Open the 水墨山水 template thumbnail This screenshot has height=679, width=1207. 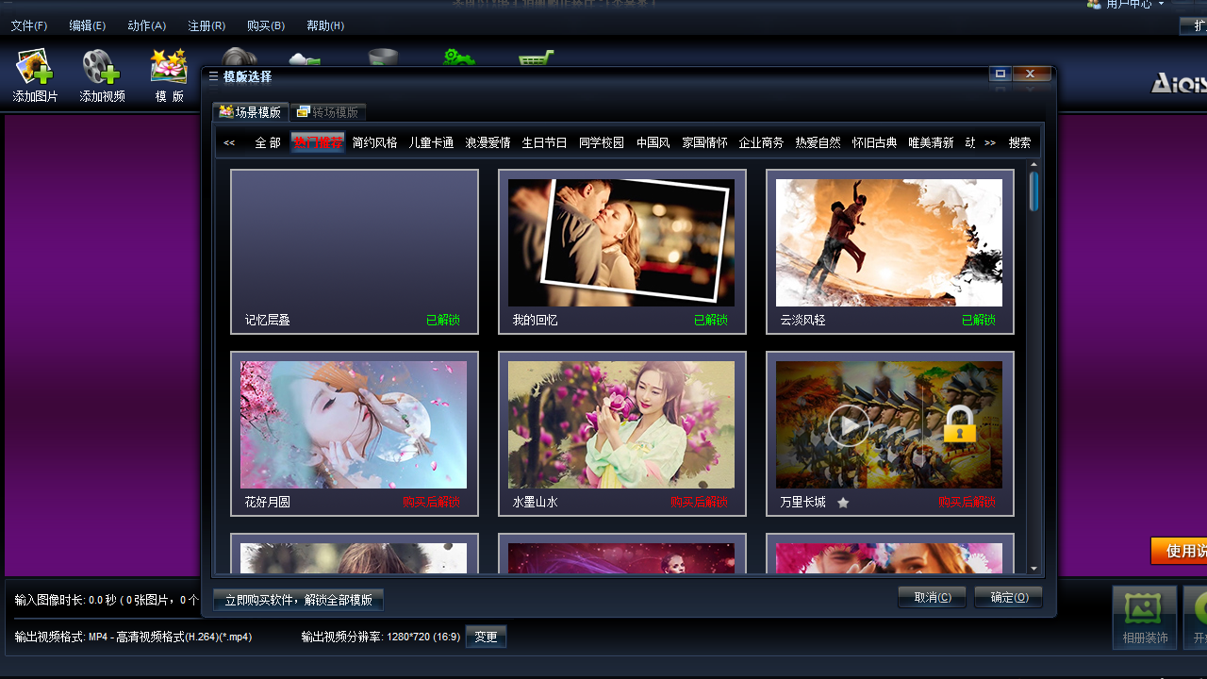pos(621,424)
